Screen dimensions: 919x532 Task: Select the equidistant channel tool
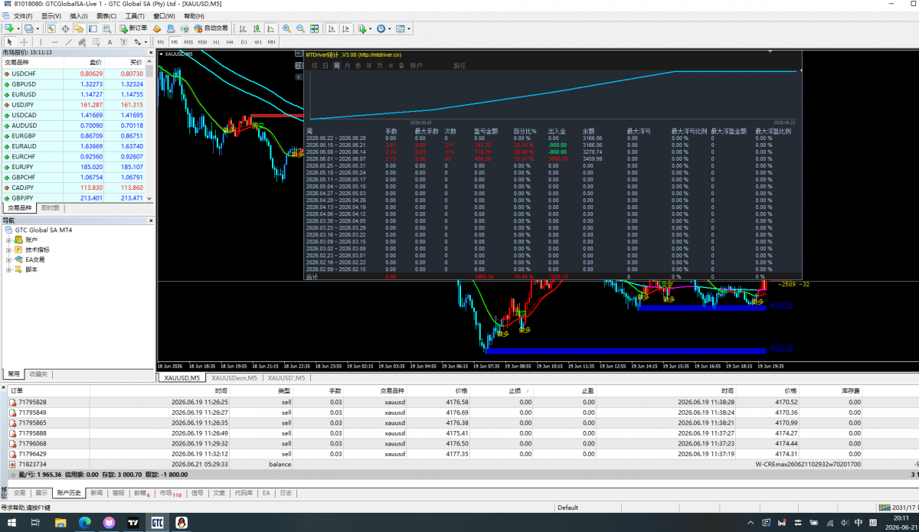point(82,42)
